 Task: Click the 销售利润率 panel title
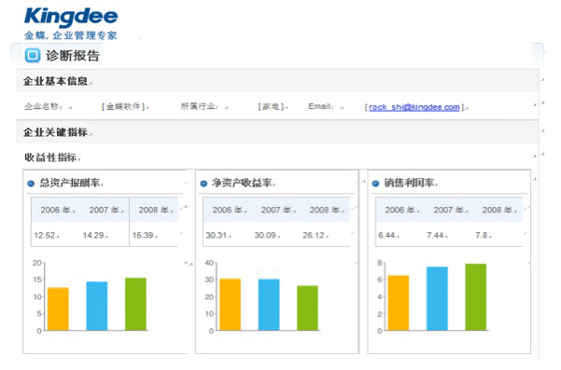click(x=410, y=183)
